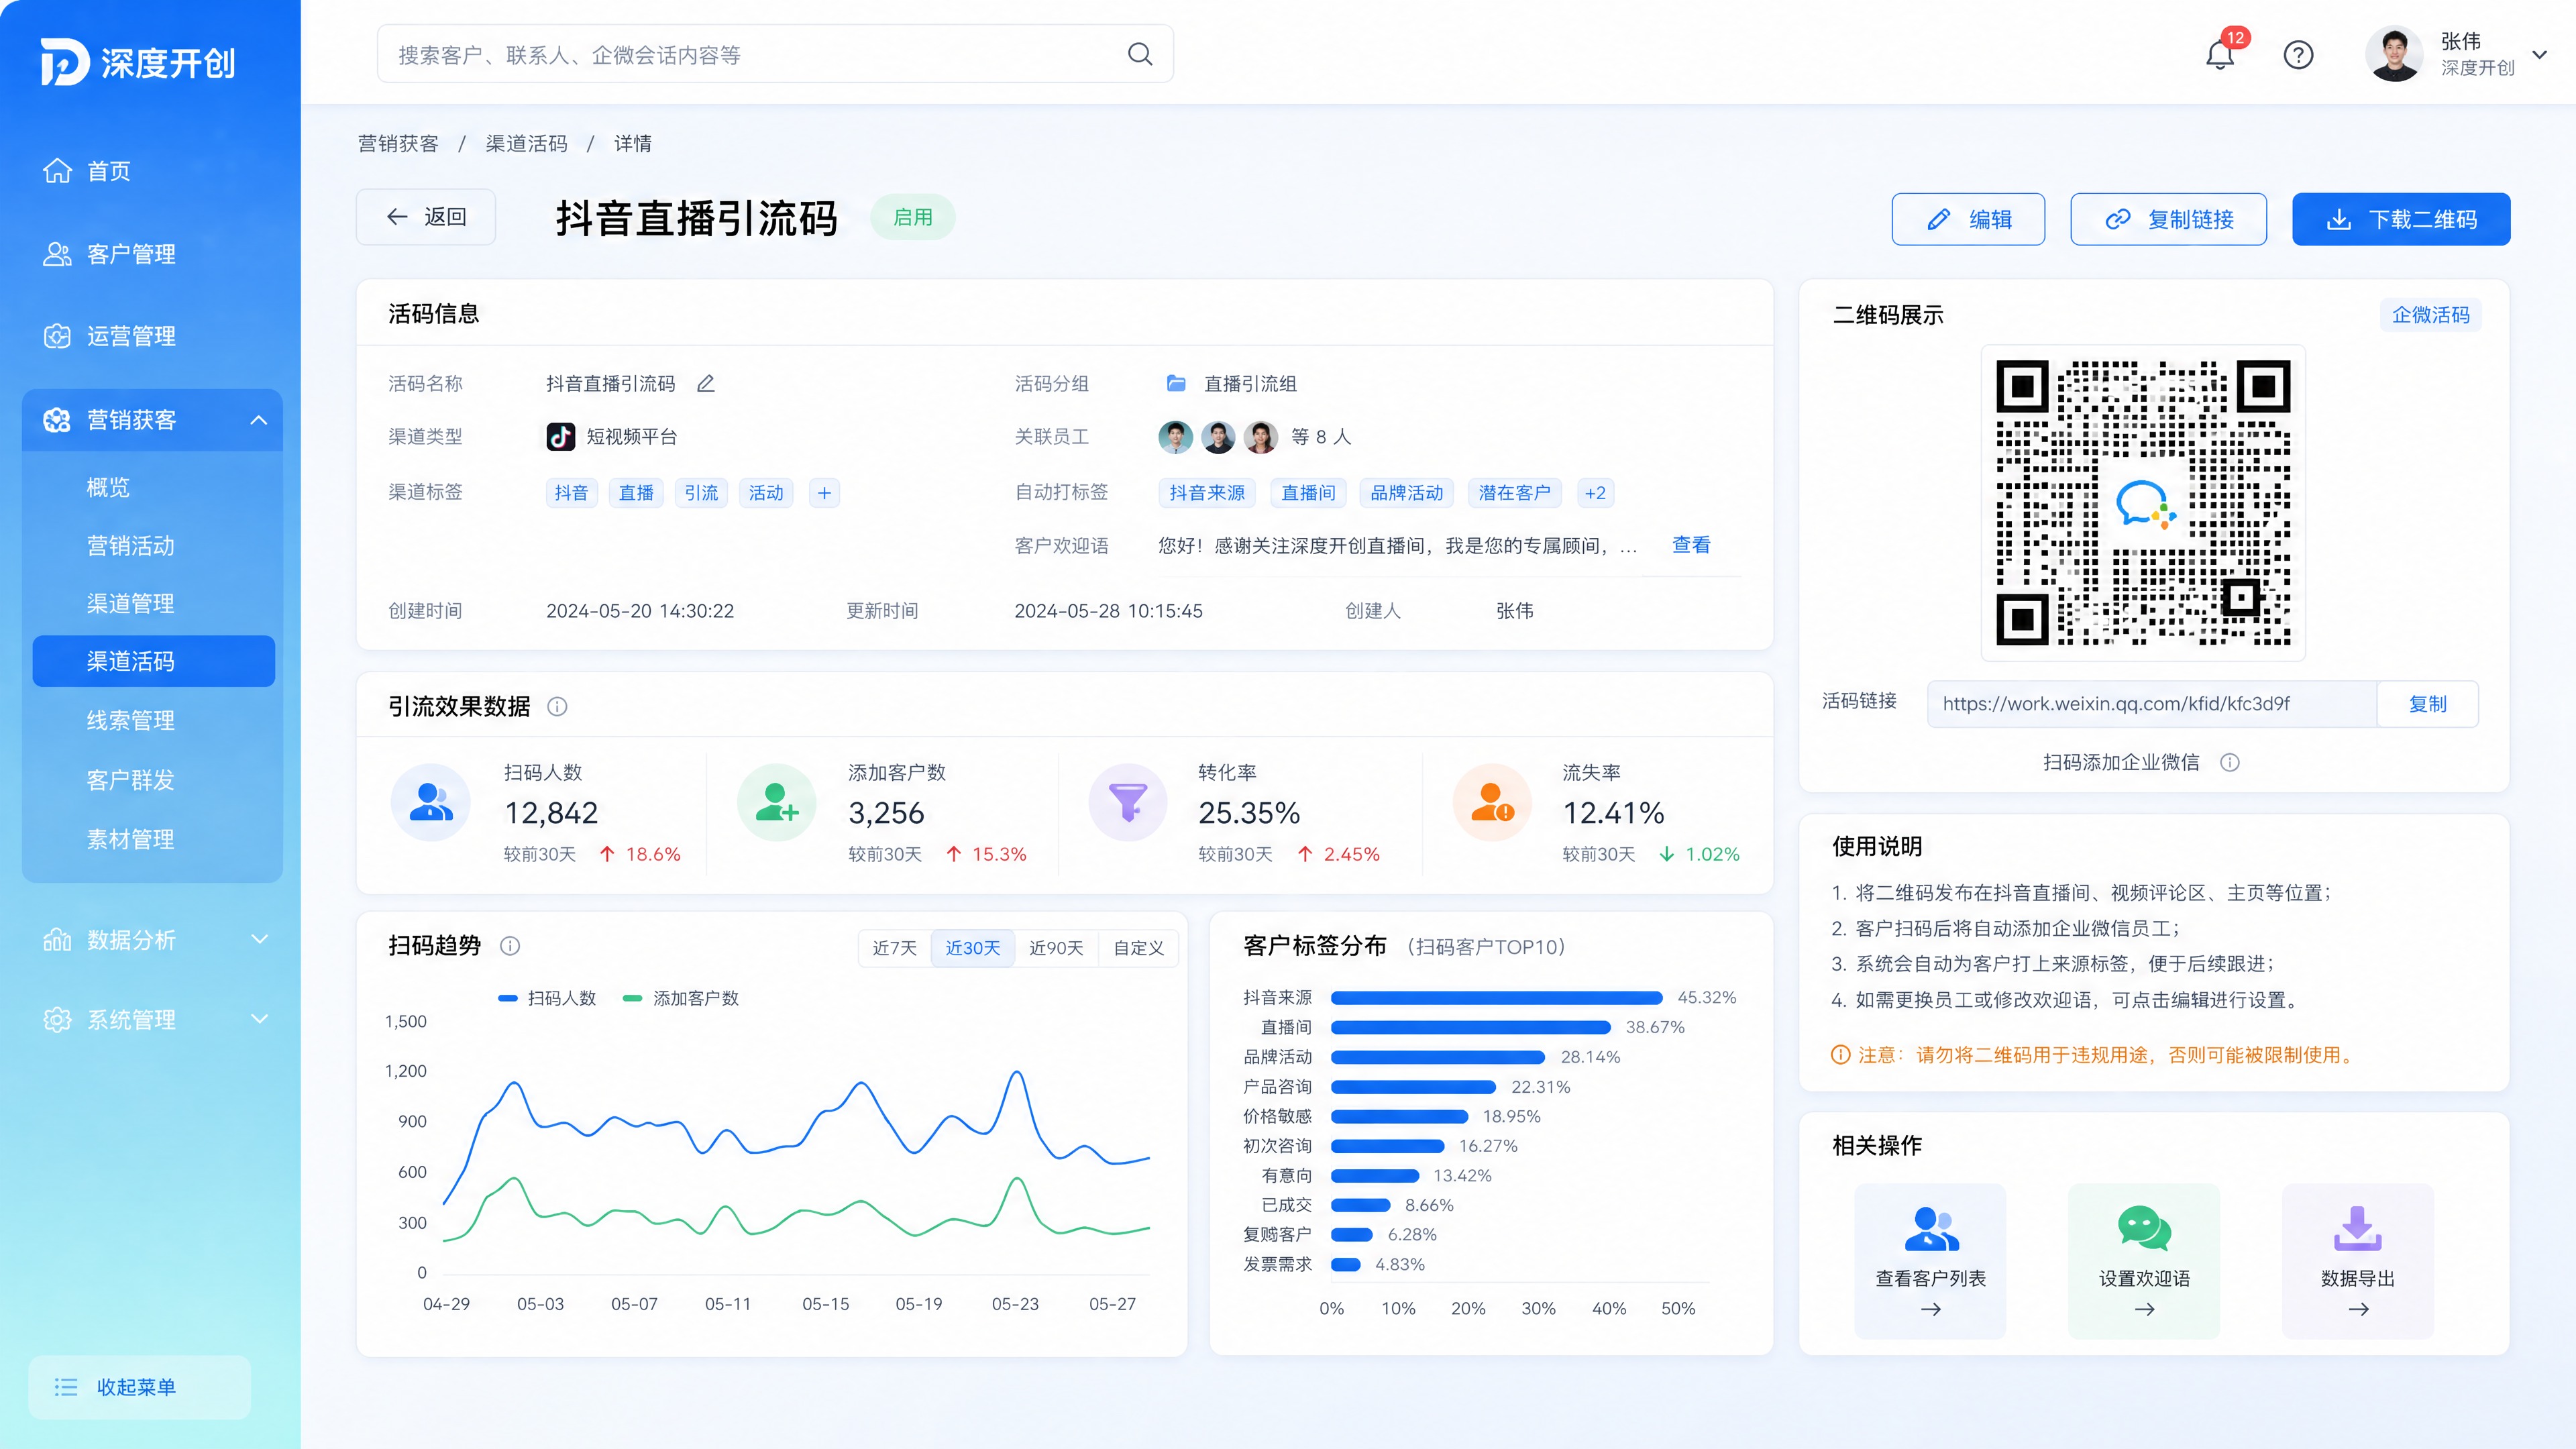Click 收起菜单 to collapse sidebar

coord(139,1387)
